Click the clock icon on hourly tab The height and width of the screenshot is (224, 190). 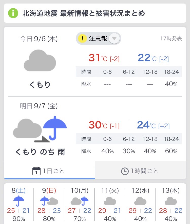125,171
